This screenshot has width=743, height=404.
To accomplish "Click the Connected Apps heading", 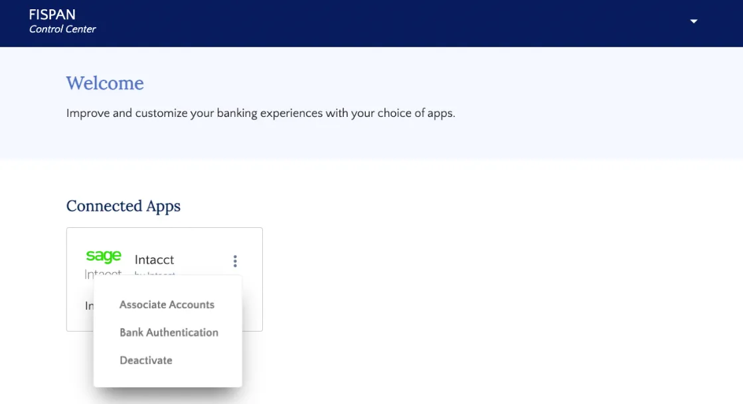I will [x=124, y=206].
